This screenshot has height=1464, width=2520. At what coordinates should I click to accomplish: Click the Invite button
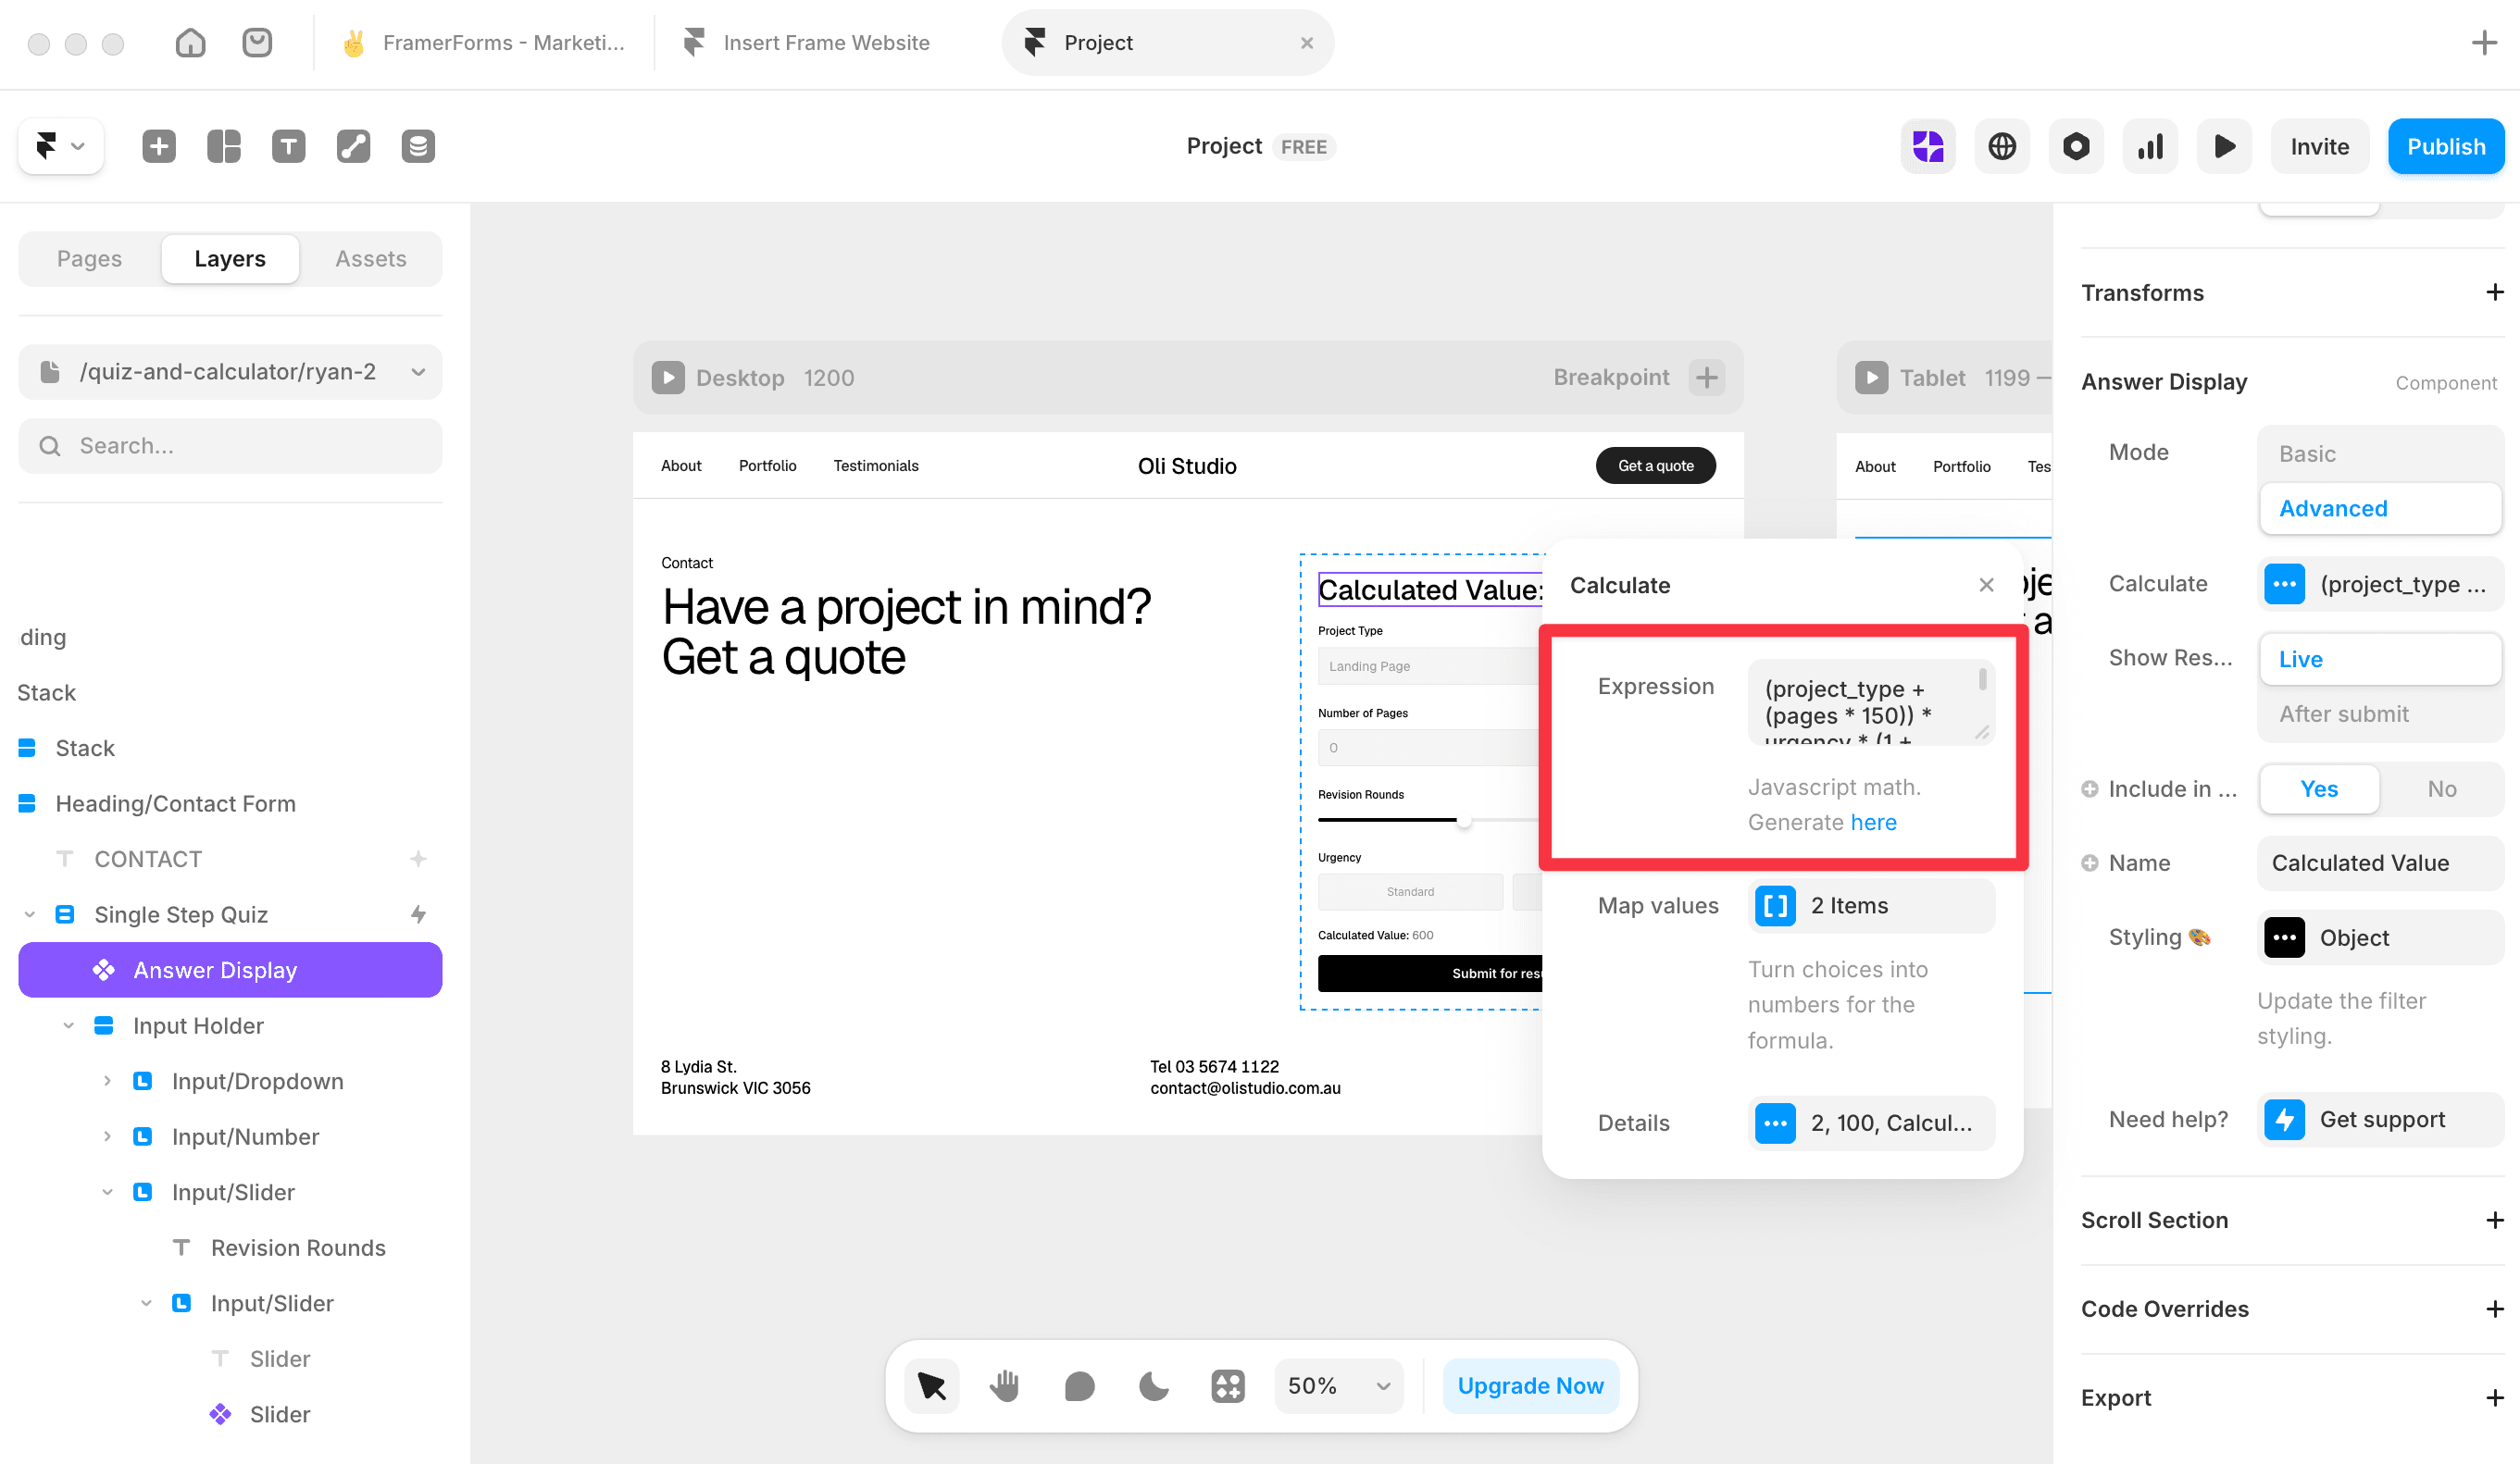2319,146
